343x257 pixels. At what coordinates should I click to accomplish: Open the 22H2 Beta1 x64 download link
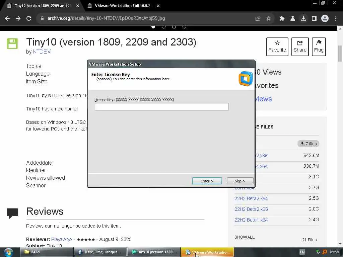[251, 220]
